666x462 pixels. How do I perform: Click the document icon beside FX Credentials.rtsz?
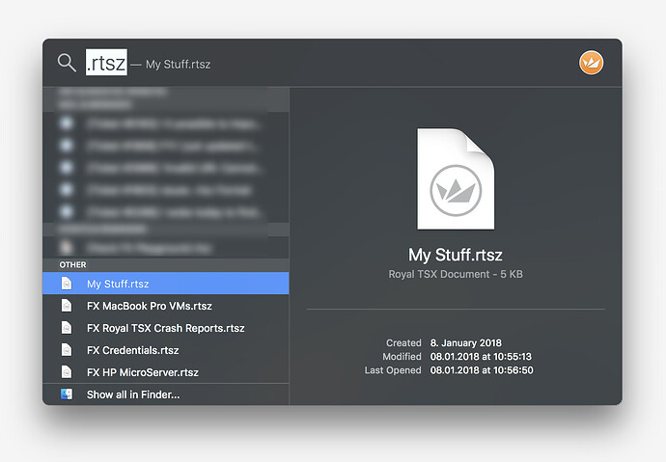click(x=67, y=350)
